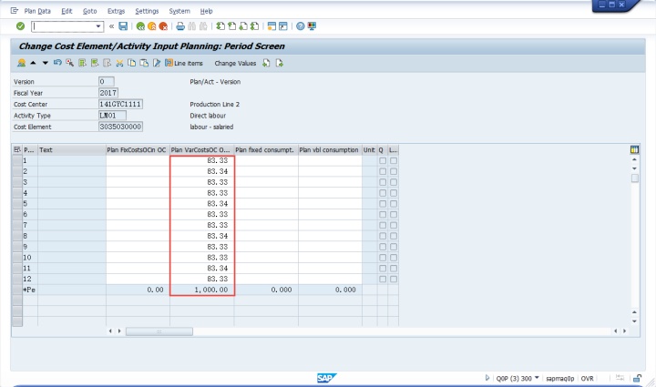Toggle the Q checkbox in period 3 row

pos(383,182)
